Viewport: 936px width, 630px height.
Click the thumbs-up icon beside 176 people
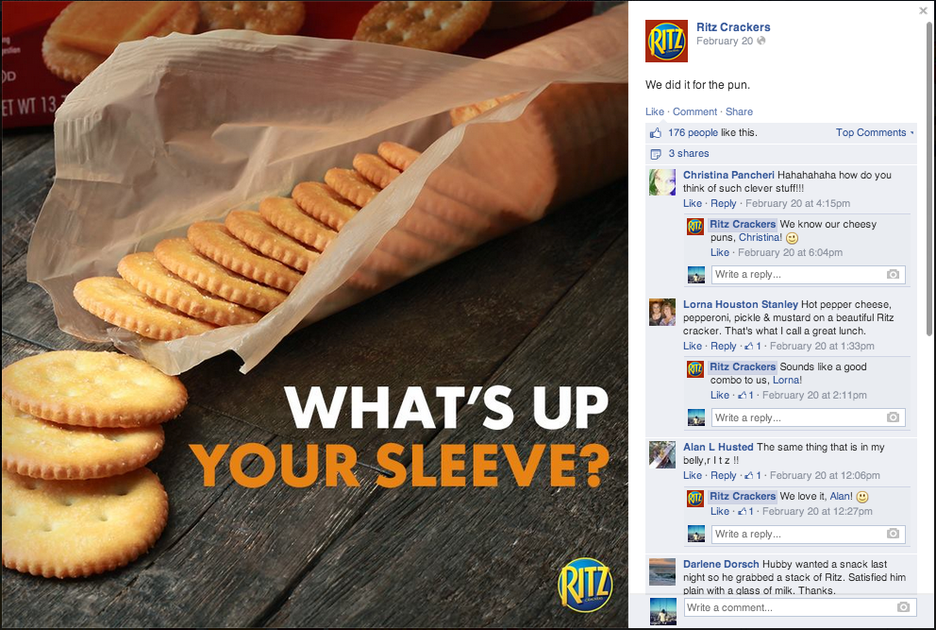tap(656, 132)
